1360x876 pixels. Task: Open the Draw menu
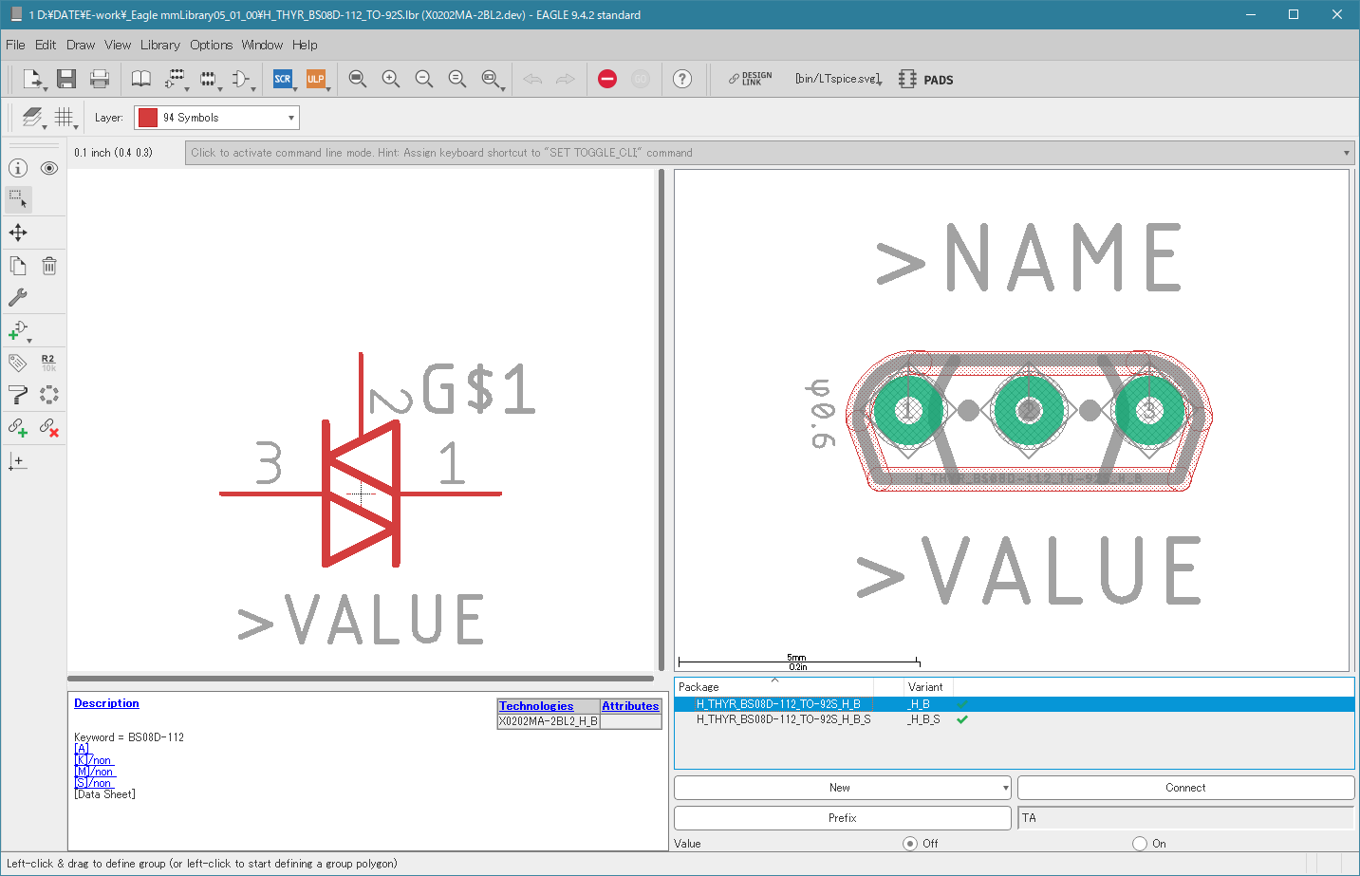click(x=81, y=45)
